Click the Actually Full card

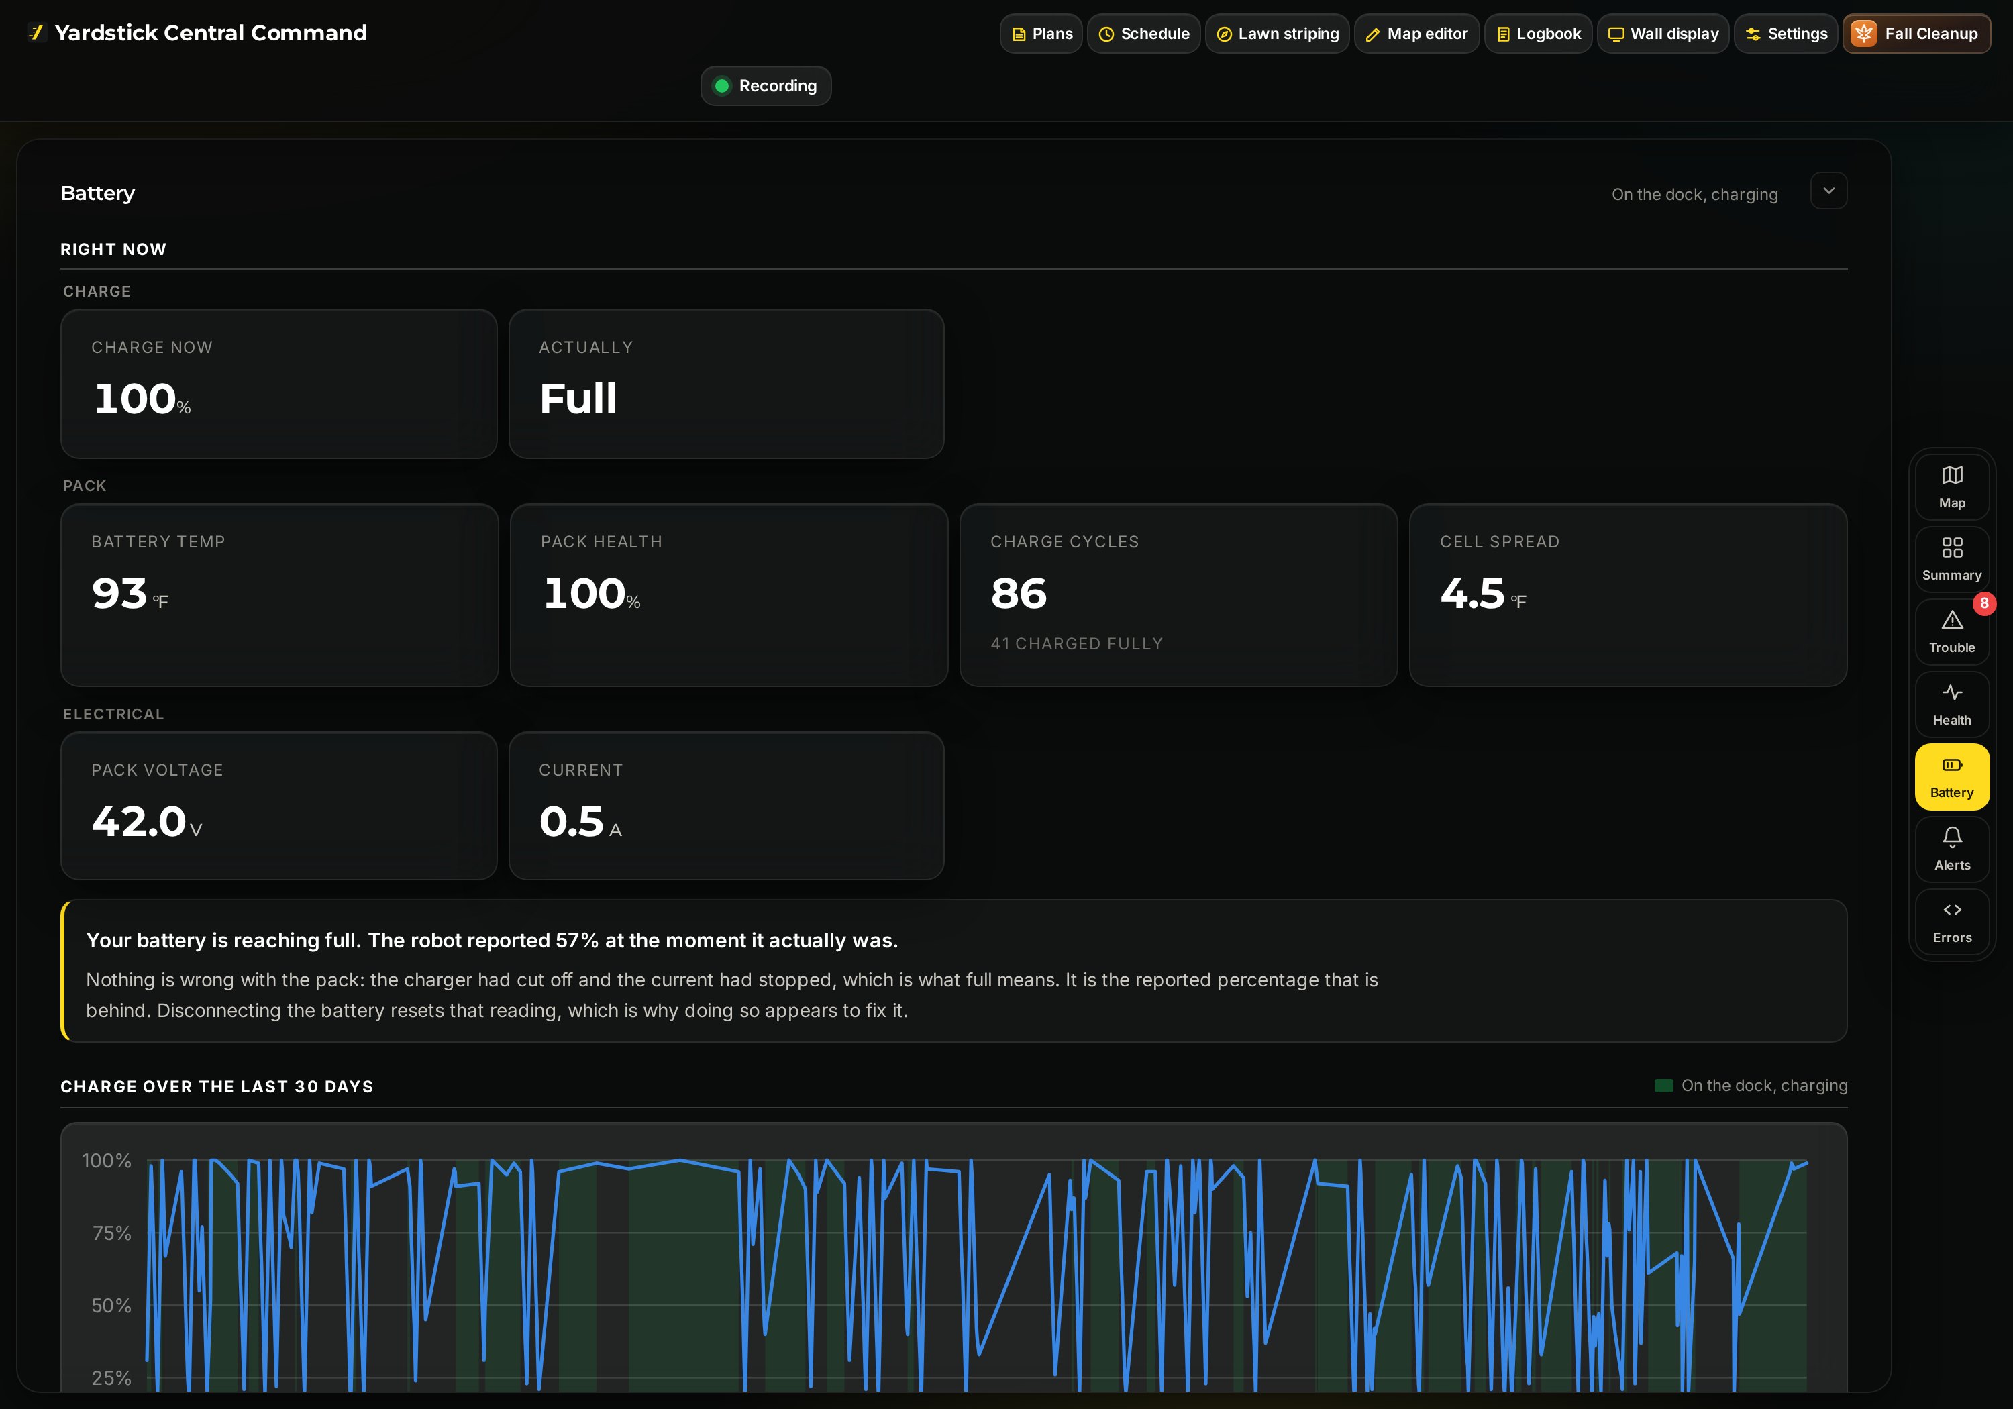tap(726, 384)
